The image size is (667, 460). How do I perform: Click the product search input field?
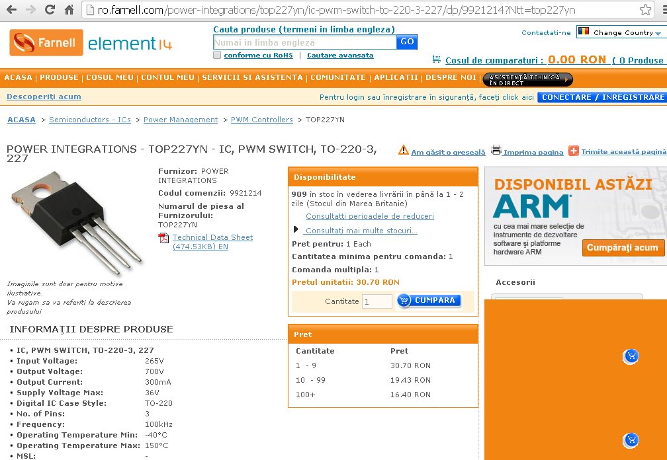click(x=304, y=42)
